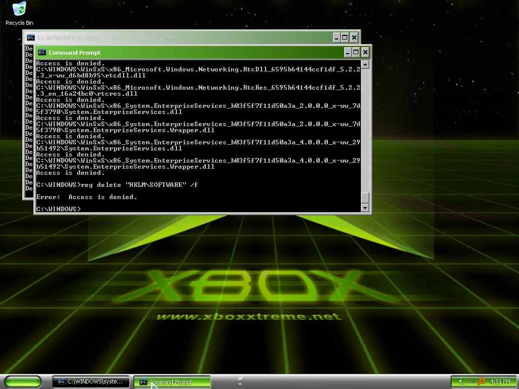Click the dash-shaped system tray icon

(471, 382)
